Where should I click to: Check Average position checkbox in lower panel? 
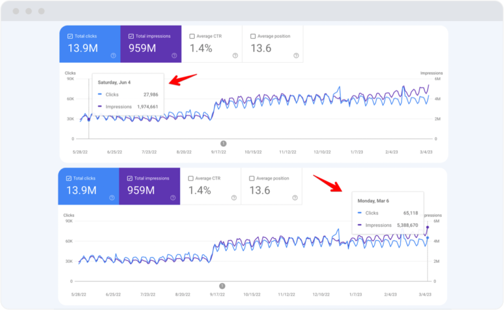253,178
